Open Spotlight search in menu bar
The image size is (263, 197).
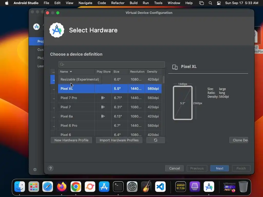[210, 3]
